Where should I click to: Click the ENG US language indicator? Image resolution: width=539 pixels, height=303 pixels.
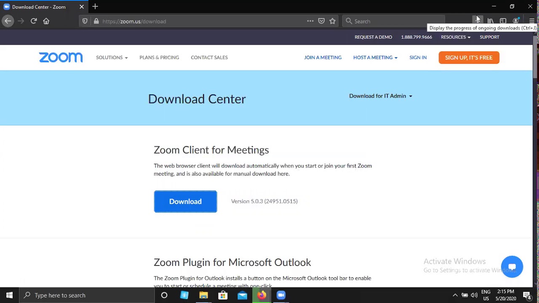486,295
